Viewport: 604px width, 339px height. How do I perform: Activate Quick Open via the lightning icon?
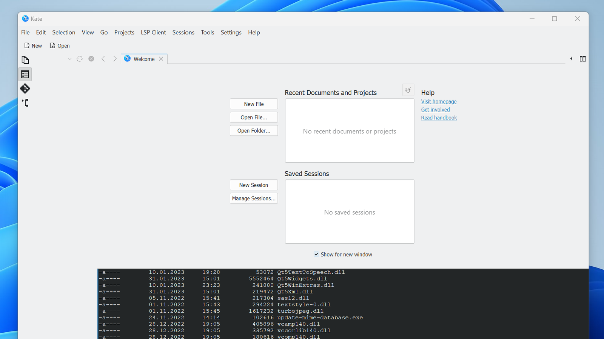coord(571,59)
